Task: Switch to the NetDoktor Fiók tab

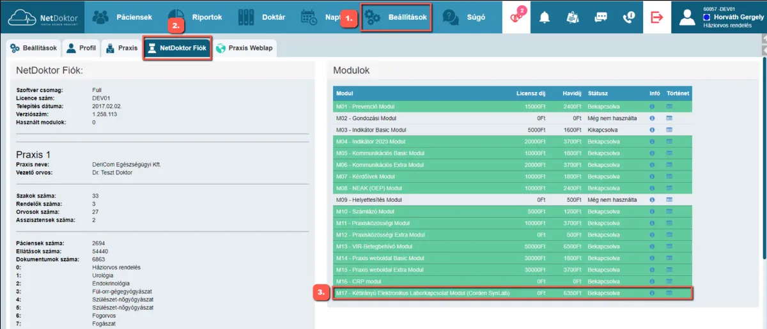Action: 178,48
